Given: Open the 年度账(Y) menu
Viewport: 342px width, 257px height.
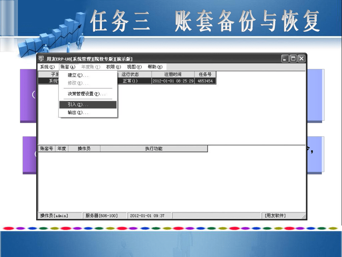Looking at the screenshot, I should click(91, 67).
